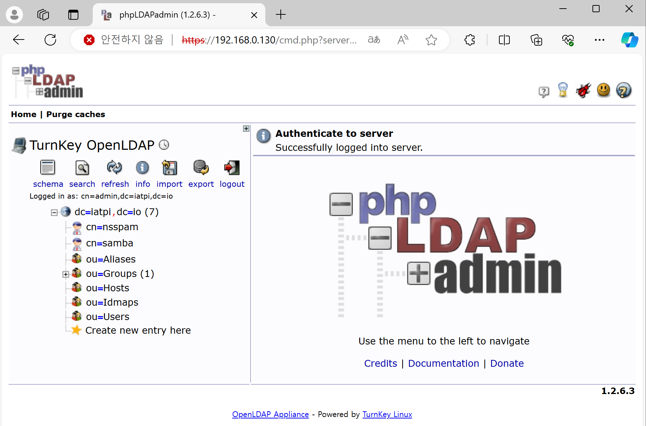Viewport: 646px width, 426px height.
Task: Follow the OpenLDAP Appliance link
Action: tap(270, 414)
